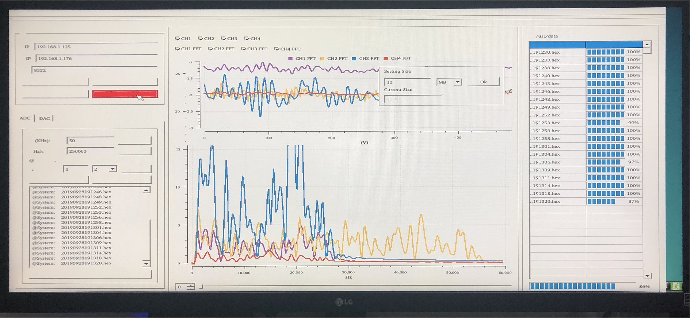This screenshot has height=318, width=690.
Task: Click the up arrow of the log scrollbar
Action: coord(146,190)
